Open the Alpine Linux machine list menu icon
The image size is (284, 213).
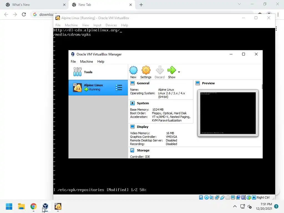tap(119, 87)
